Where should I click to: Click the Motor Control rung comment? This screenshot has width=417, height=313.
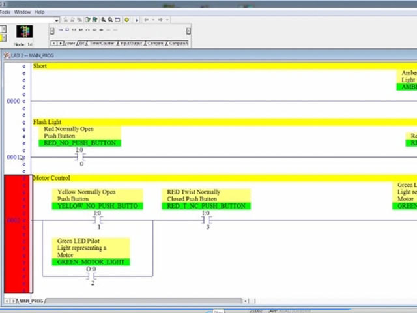pos(51,178)
